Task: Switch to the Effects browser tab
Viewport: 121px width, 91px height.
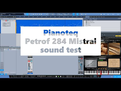Action: click(91, 17)
